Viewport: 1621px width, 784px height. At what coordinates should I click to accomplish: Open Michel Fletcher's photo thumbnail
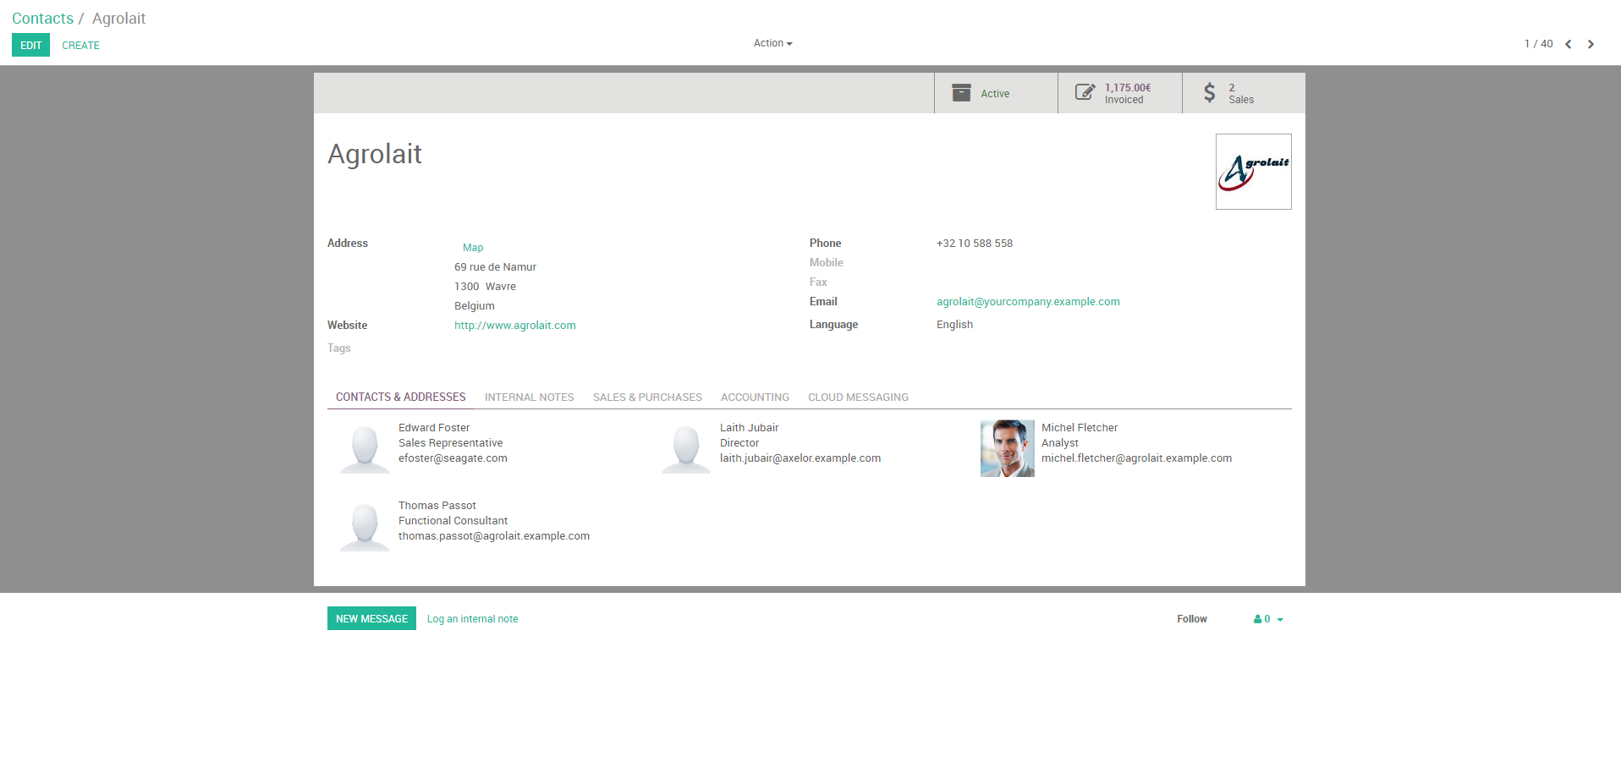[x=1008, y=448]
